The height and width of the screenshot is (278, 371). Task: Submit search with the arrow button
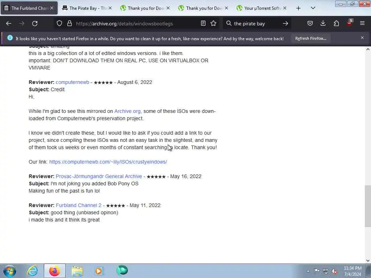285,24
